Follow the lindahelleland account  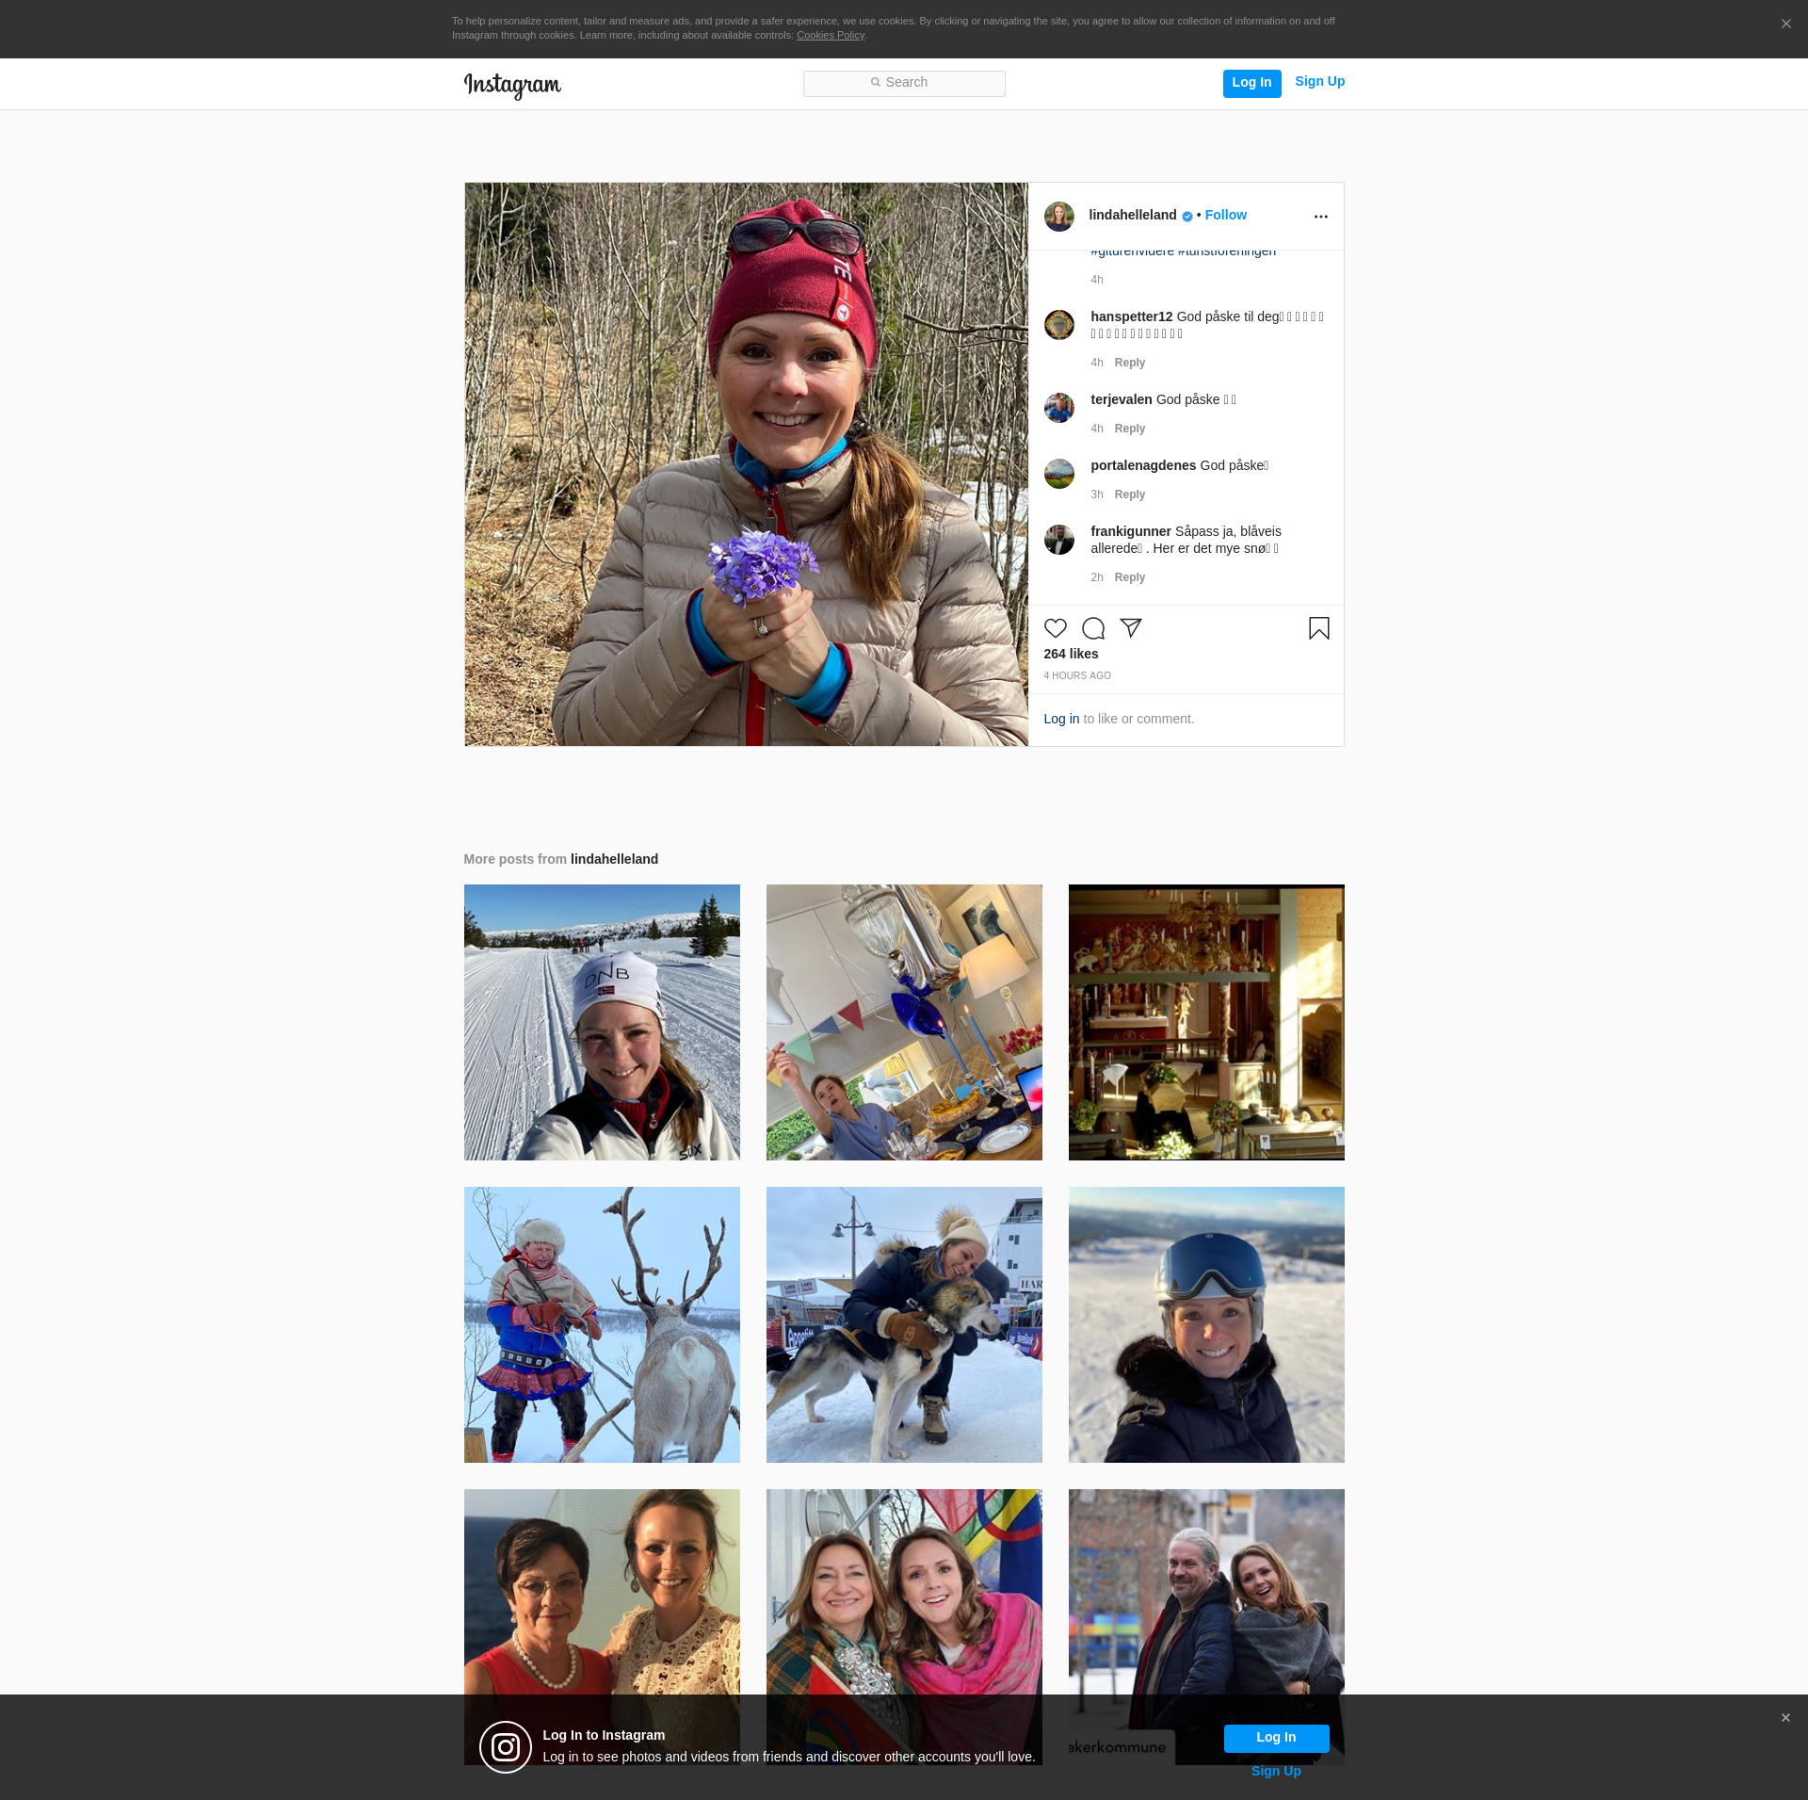pyautogui.click(x=1225, y=215)
